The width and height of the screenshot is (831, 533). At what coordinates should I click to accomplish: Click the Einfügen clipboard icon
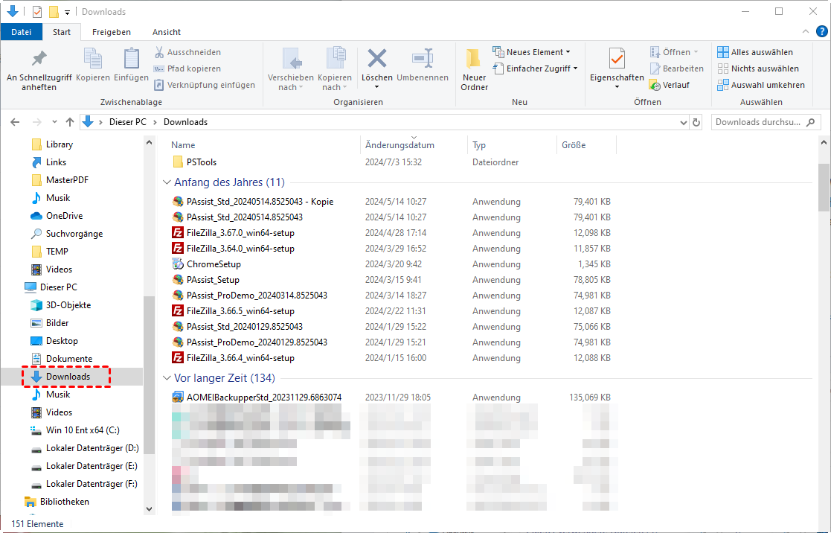[131, 66]
